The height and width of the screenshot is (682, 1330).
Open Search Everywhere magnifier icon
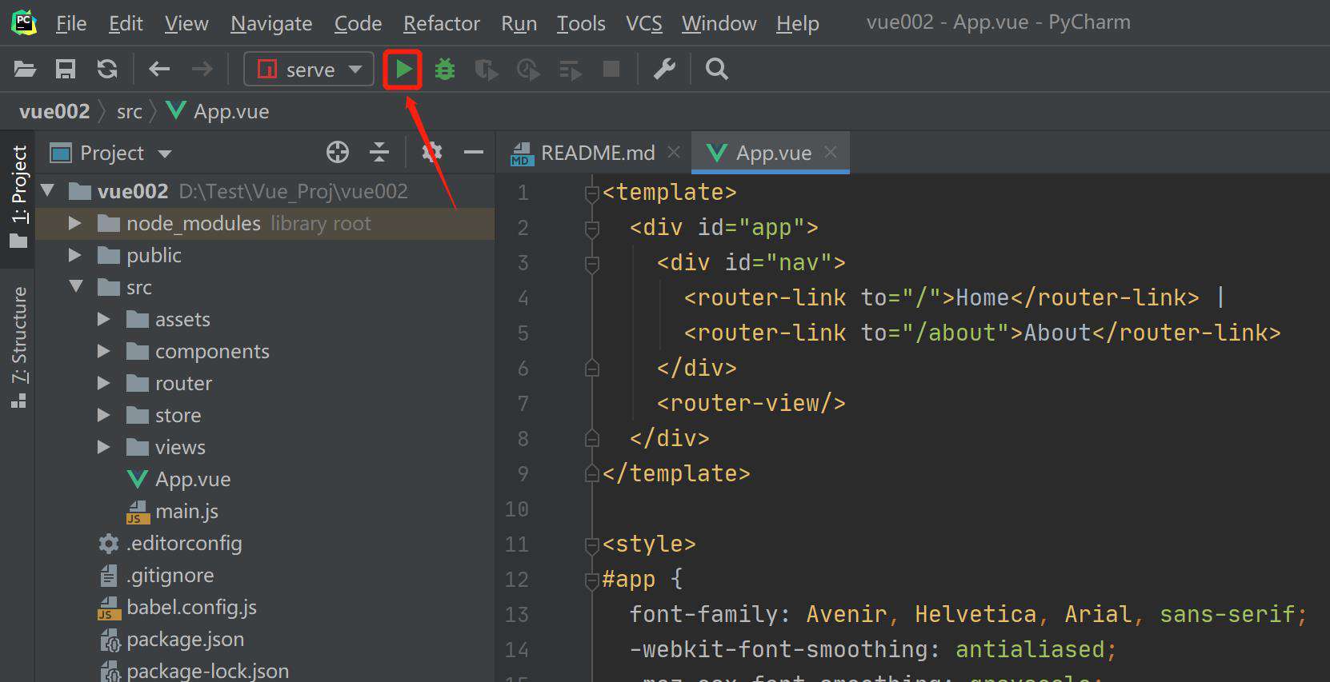pyautogui.click(x=717, y=70)
